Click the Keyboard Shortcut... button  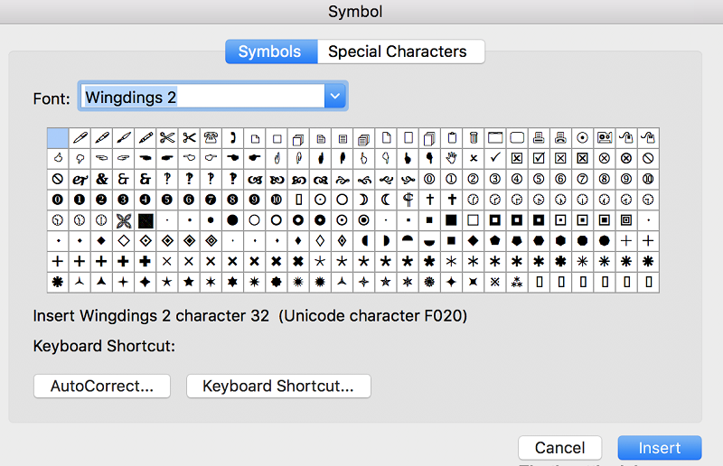click(278, 386)
